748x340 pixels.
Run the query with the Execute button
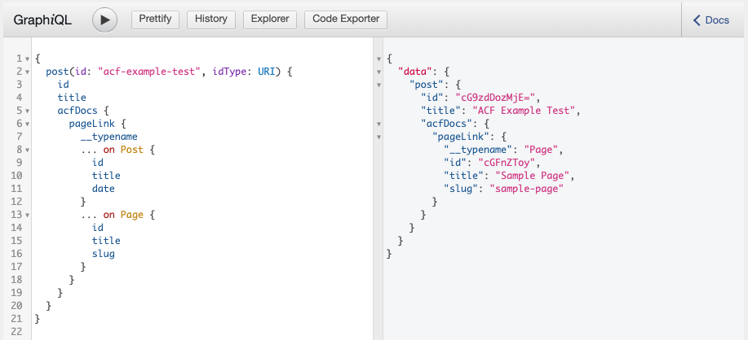pos(104,20)
